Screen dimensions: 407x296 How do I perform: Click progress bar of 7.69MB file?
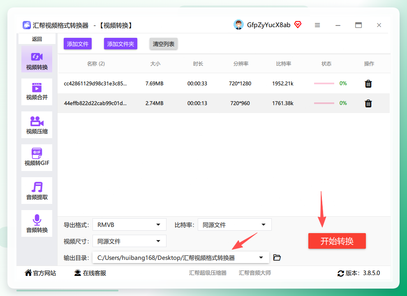(324, 83)
